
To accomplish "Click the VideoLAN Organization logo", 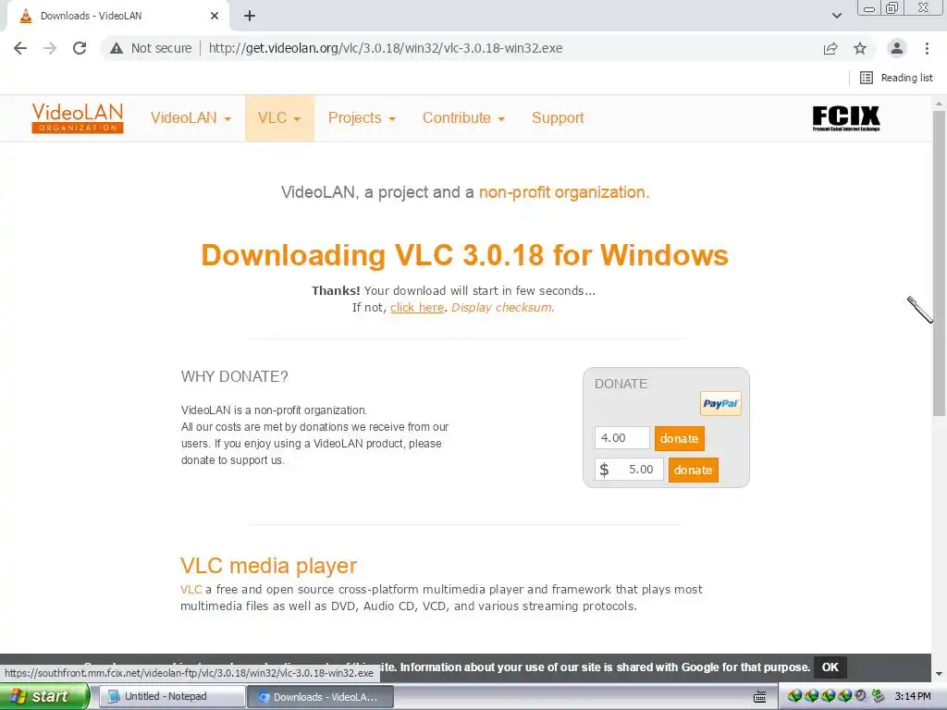I will 78,117.
